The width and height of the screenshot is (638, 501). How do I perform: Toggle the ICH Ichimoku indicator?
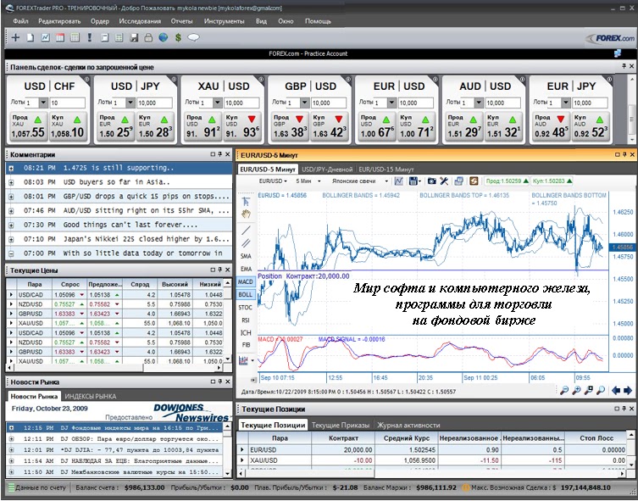click(246, 333)
